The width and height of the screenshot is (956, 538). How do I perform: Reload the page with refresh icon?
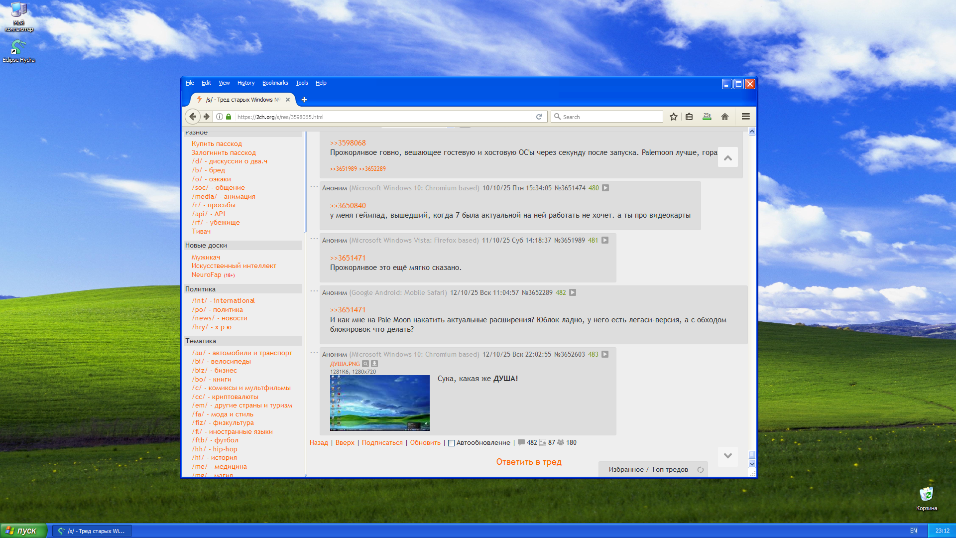pos(539,117)
